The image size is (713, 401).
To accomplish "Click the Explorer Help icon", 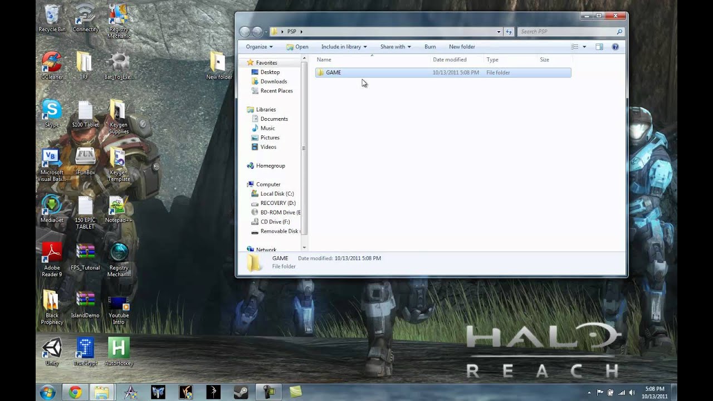I will [x=615, y=47].
